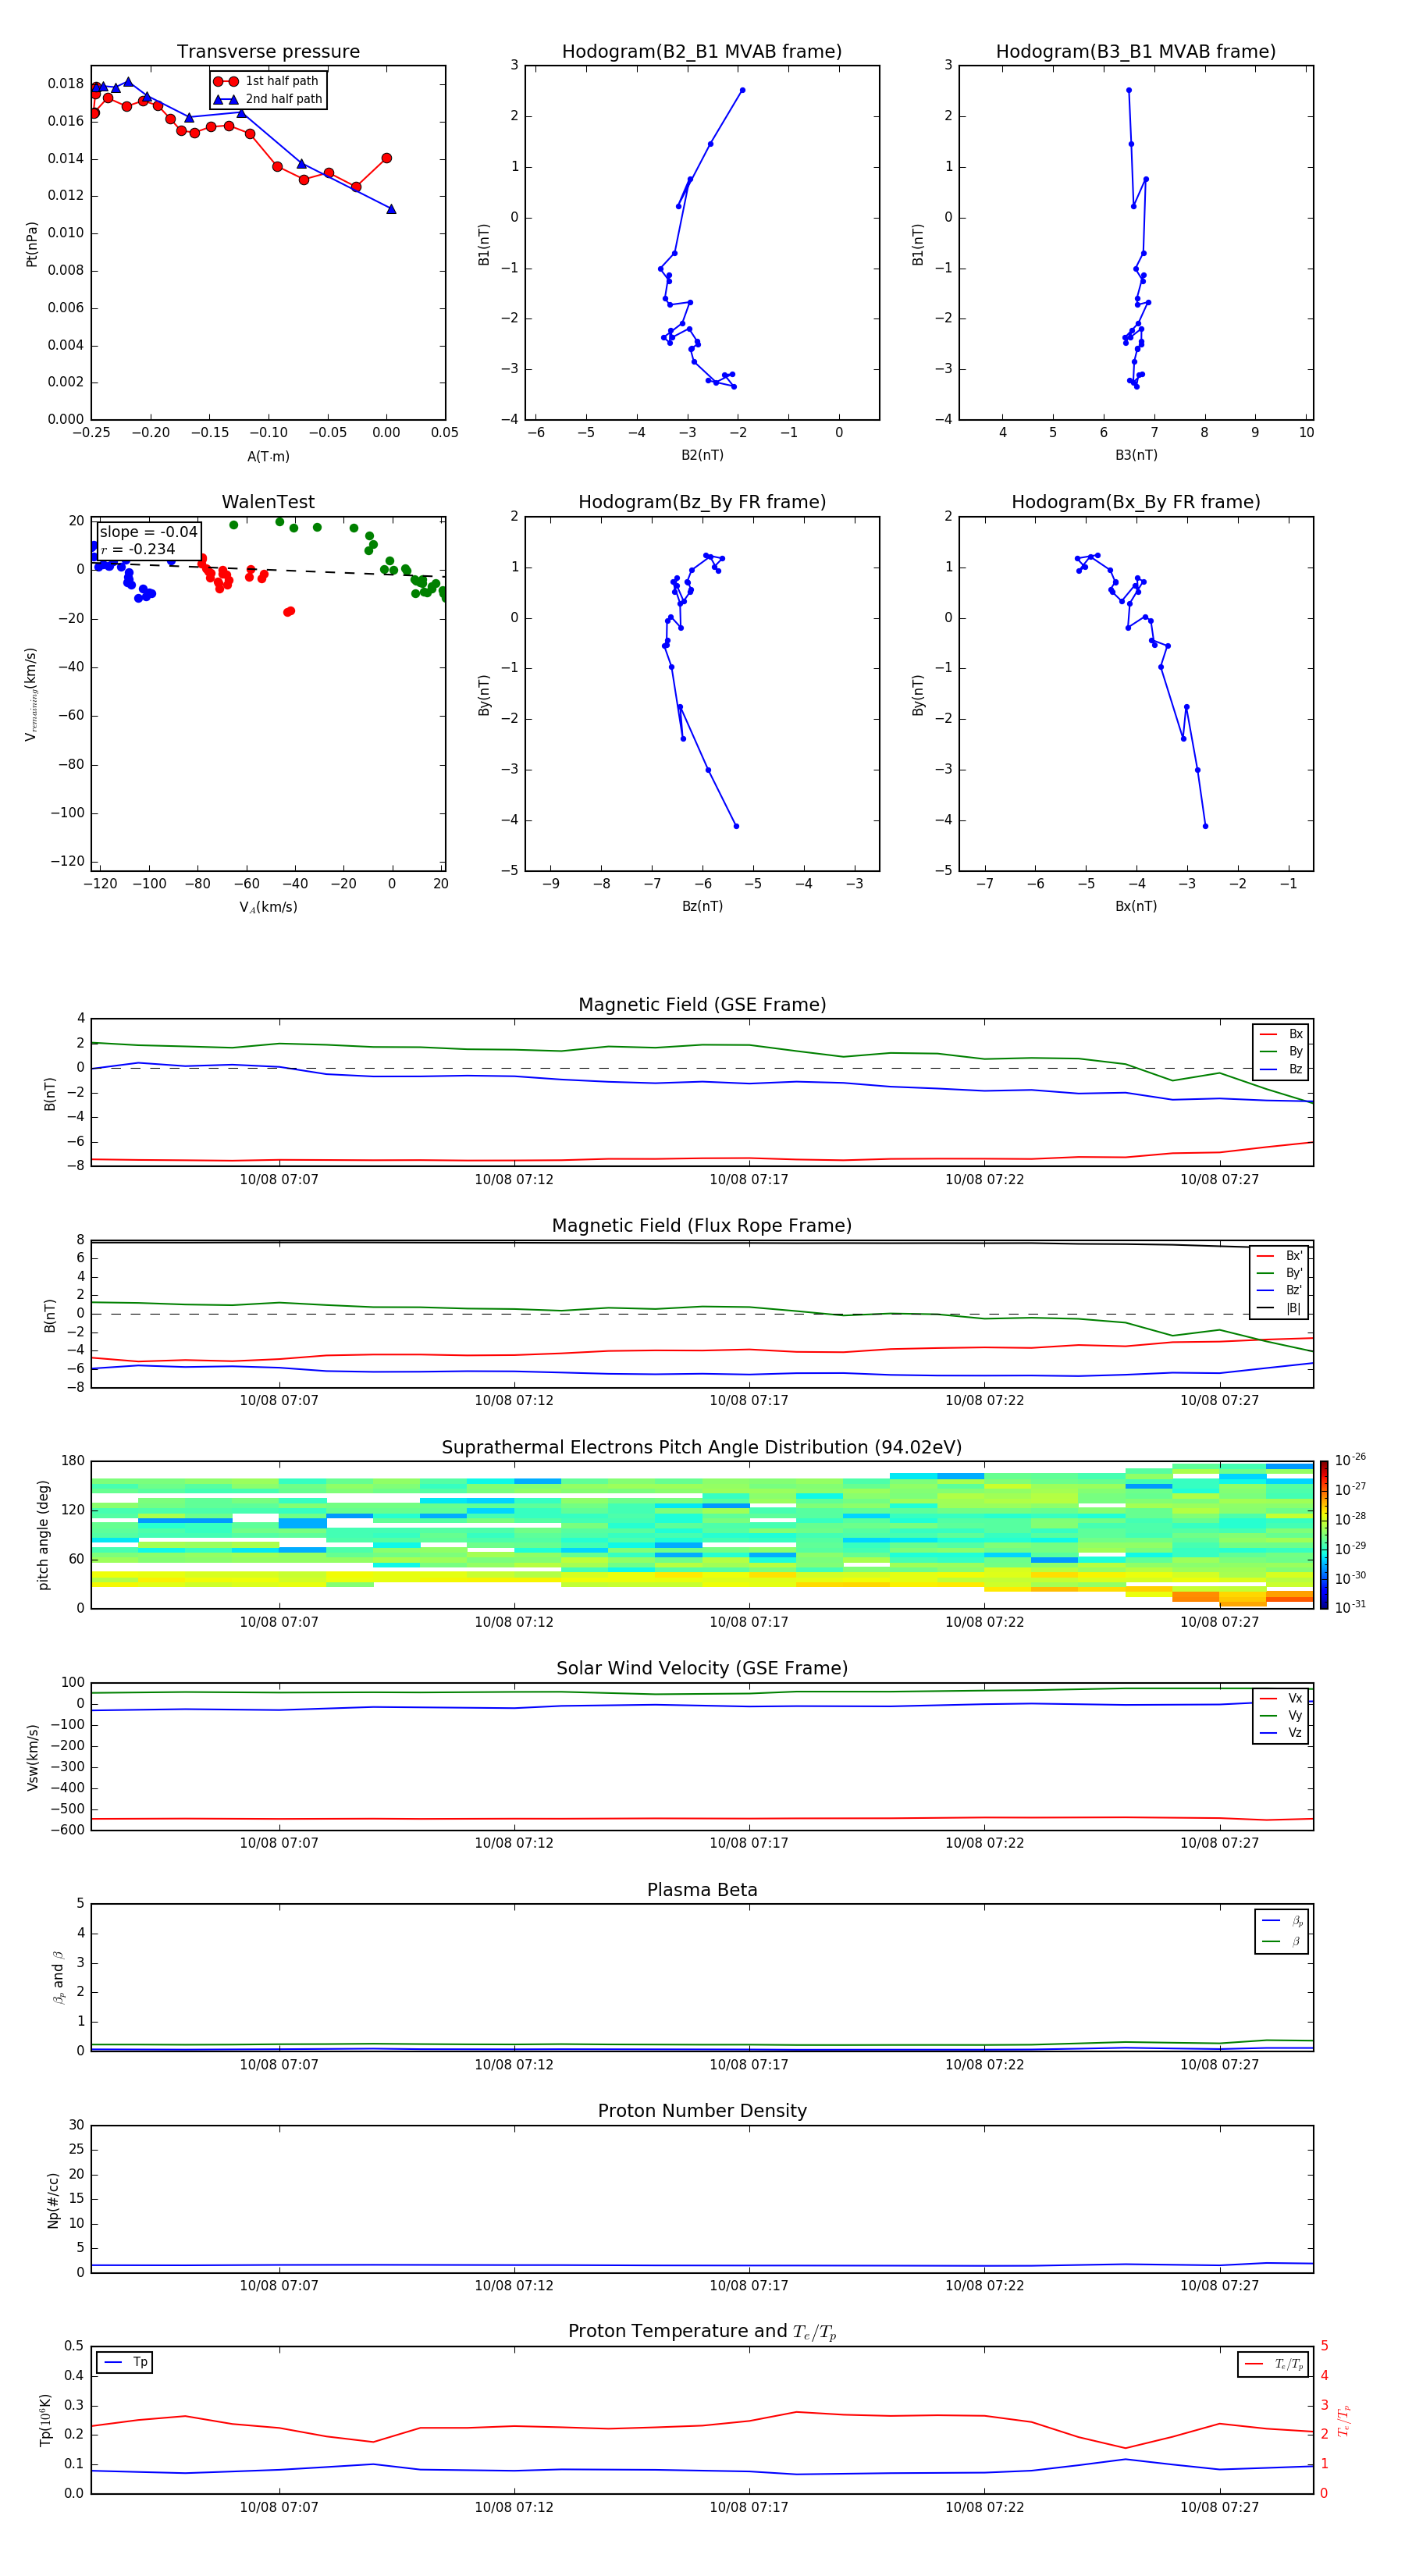Select the Tp legend entry

tap(125, 2362)
